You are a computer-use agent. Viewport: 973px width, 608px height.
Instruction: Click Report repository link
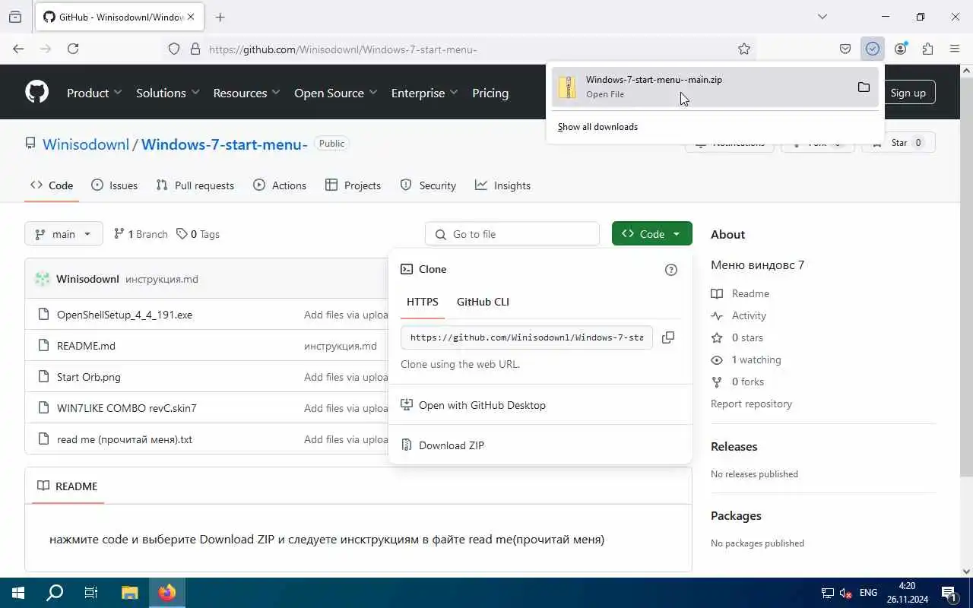click(x=751, y=404)
